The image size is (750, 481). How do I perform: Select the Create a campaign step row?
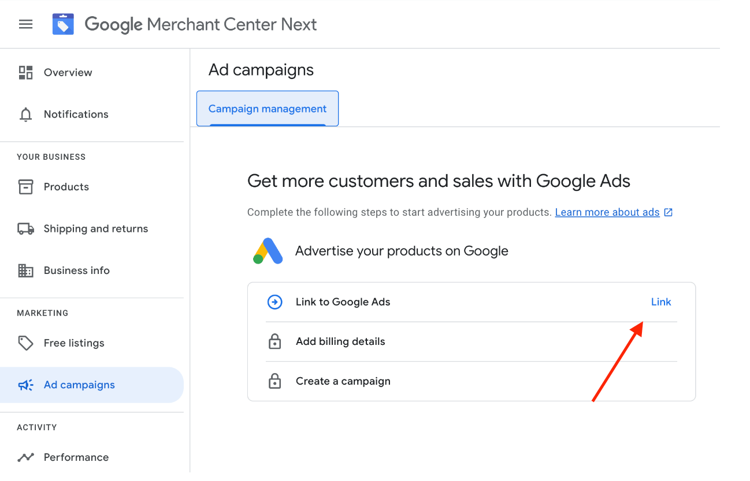click(x=343, y=381)
